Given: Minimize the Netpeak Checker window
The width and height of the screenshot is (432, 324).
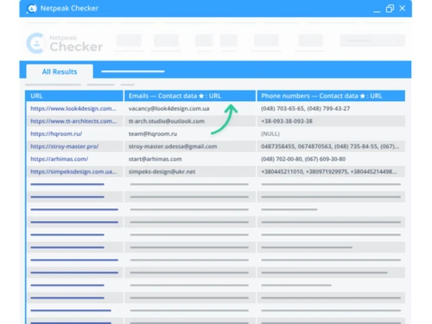Looking at the screenshot, I should coord(377,11).
